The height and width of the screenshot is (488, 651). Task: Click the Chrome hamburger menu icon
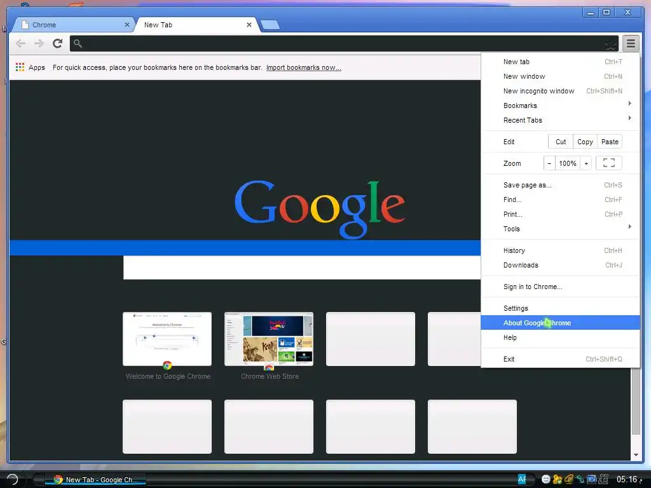click(x=631, y=43)
